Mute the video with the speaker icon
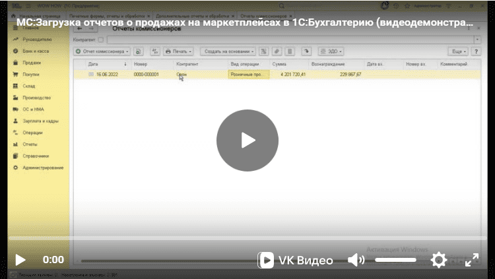 click(356, 260)
